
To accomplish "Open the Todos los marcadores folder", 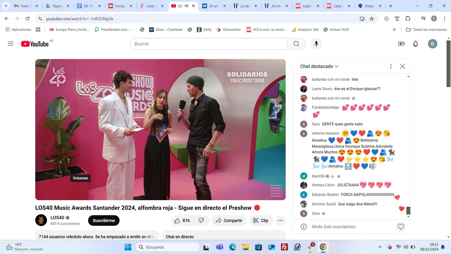I will (x=426, y=30).
